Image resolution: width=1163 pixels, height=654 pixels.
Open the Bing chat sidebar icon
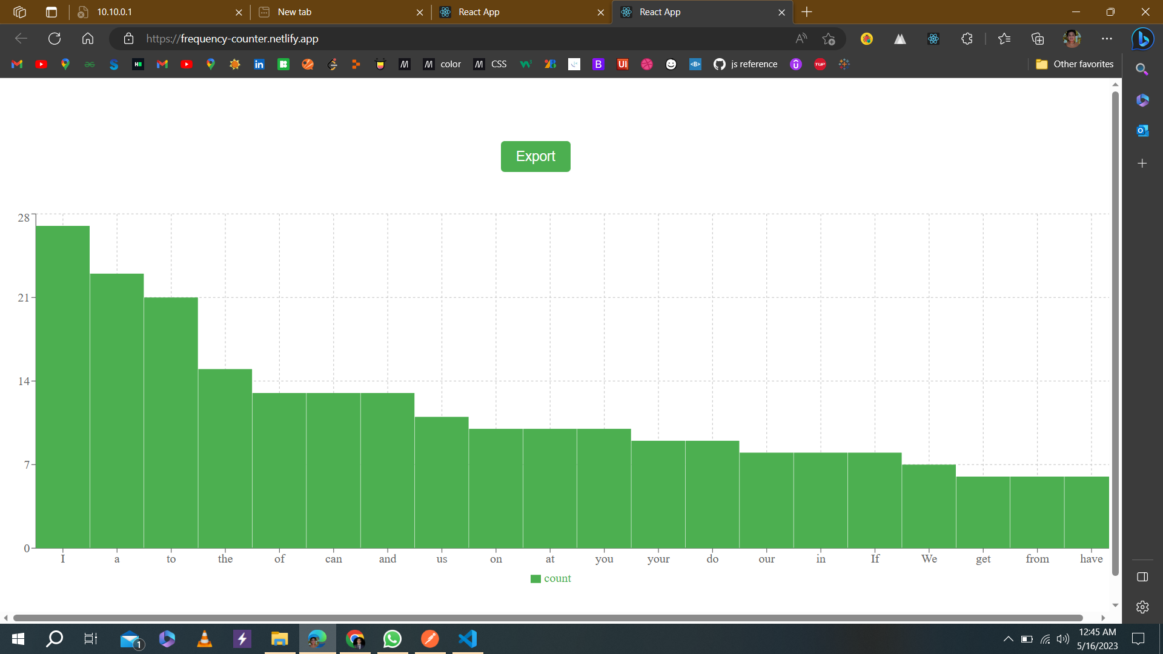tap(1142, 39)
